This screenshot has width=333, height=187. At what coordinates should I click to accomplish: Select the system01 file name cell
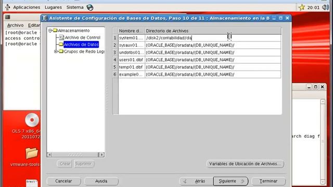[132, 38]
